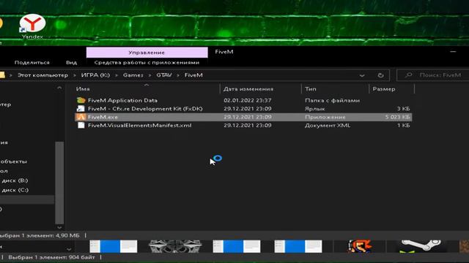Click the 3 КБ size cell
Screen dimensions: 469x263
(404, 109)
